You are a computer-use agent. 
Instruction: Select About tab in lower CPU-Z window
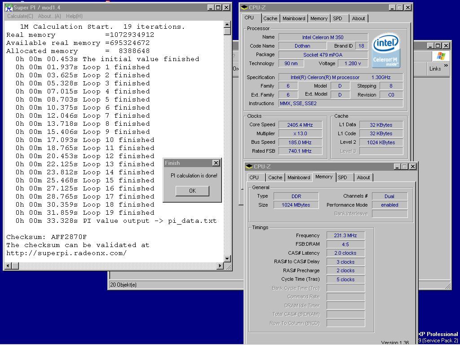pos(363,177)
